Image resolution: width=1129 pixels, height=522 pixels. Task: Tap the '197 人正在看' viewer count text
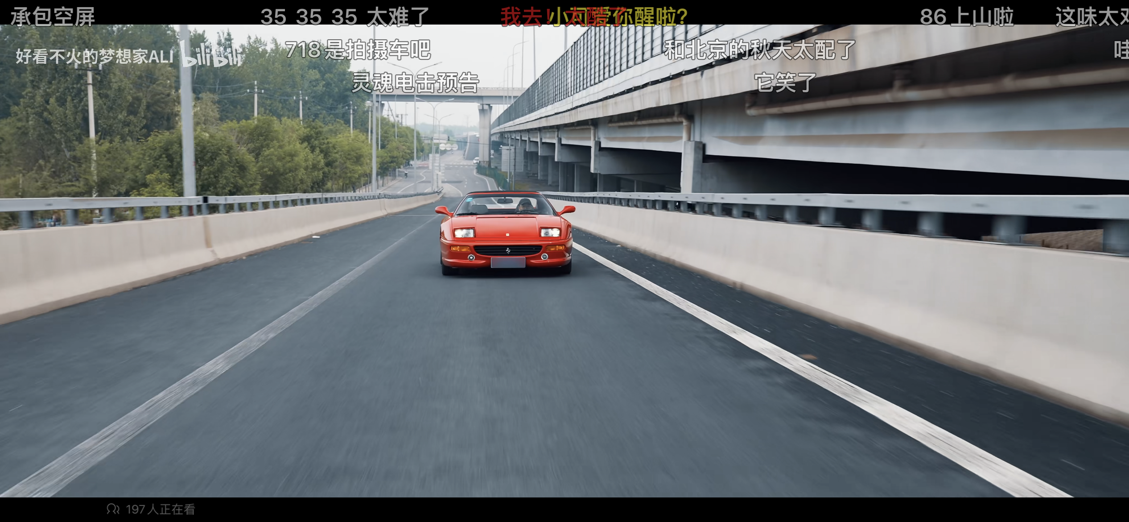pyautogui.click(x=160, y=510)
